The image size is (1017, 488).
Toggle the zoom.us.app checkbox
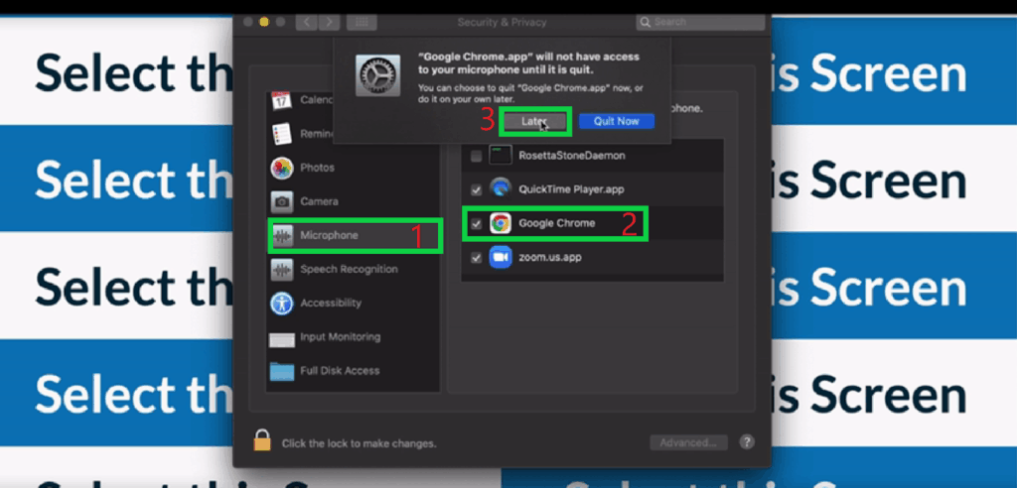pos(477,258)
